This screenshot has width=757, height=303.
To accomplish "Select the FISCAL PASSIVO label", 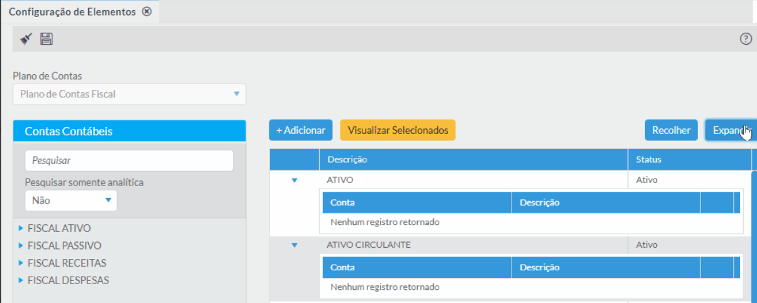I will coord(65,246).
